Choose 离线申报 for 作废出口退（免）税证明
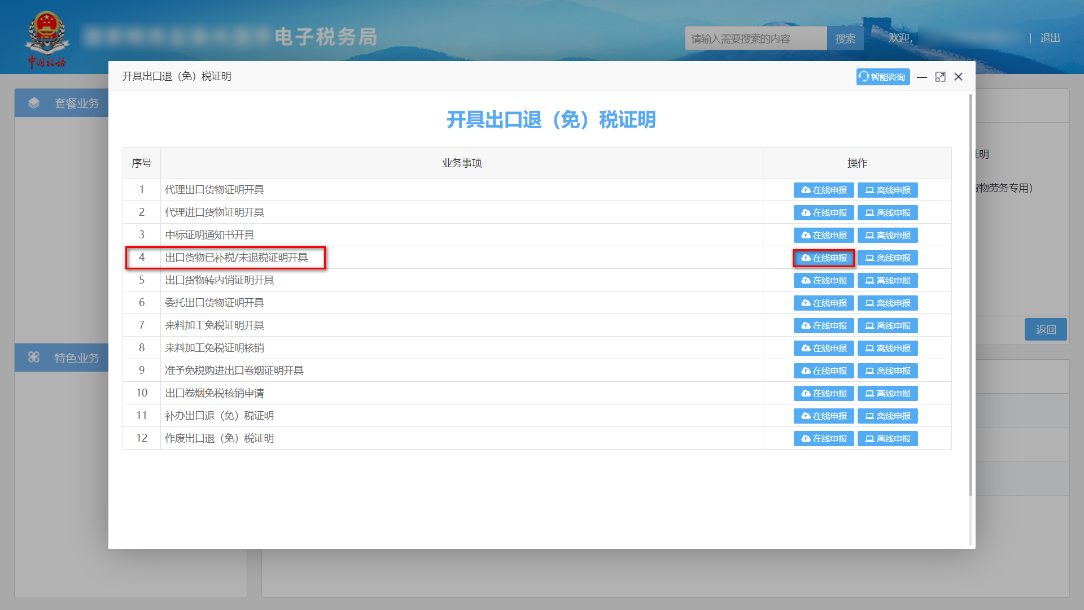Image resolution: width=1084 pixels, height=610 pixels. 888,438
